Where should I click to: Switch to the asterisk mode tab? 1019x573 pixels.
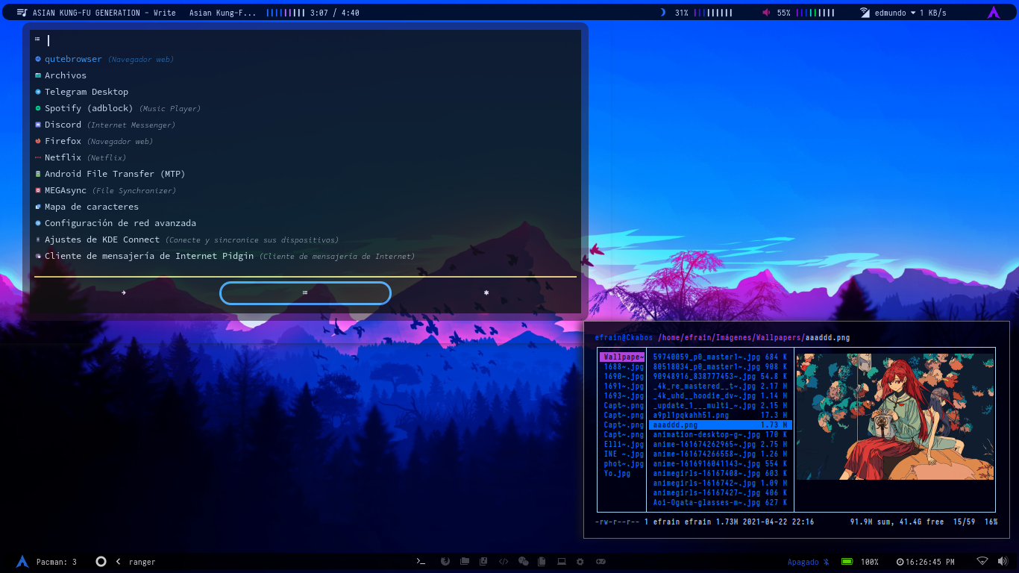486,293
